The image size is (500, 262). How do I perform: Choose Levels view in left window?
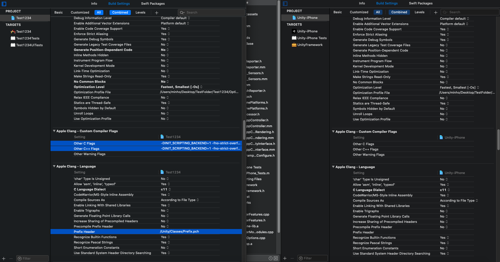(141, 12)
